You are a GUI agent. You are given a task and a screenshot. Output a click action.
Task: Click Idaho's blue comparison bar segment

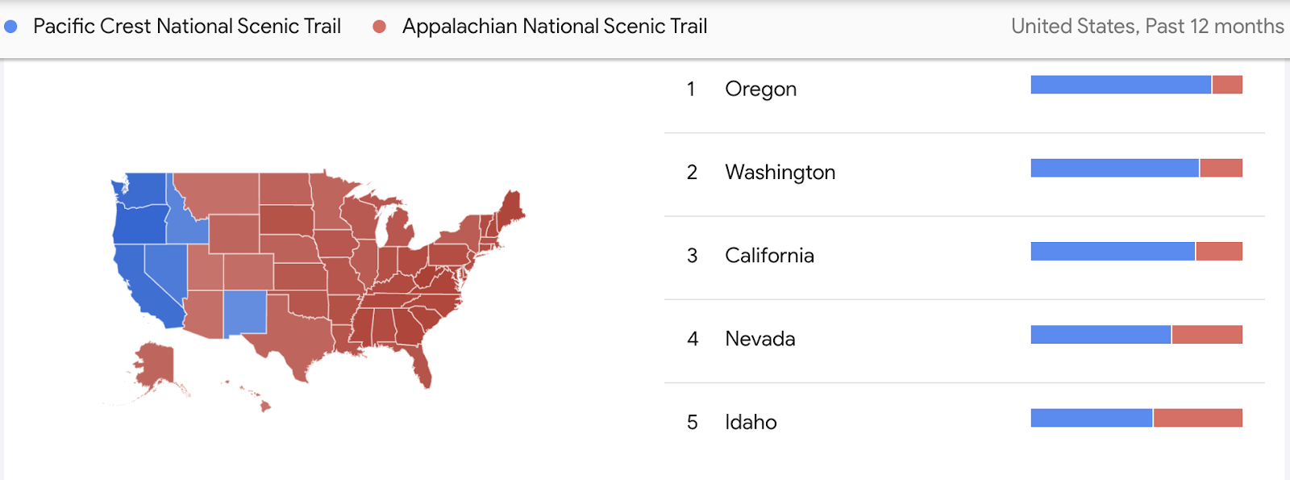(x=1092, y=417)
